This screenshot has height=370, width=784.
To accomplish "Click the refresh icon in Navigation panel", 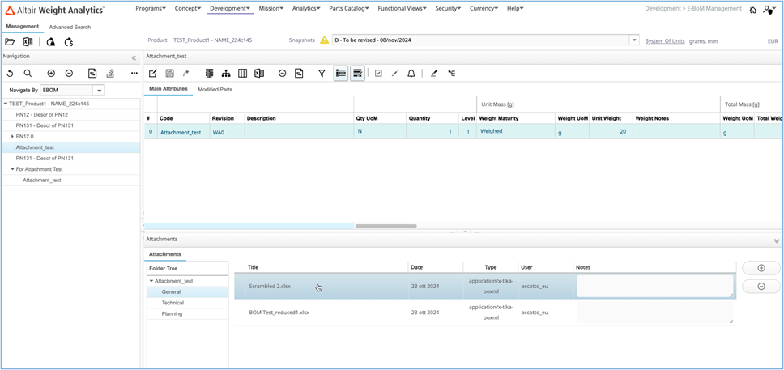I will tap(10, 74).
